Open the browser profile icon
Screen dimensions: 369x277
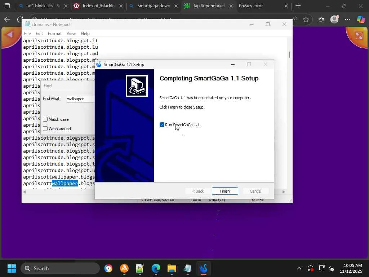click(334, 19)
